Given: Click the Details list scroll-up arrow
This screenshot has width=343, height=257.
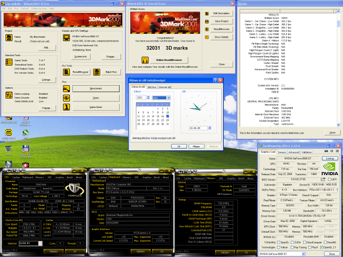Looking at the screenshot, I should (338, 11).
